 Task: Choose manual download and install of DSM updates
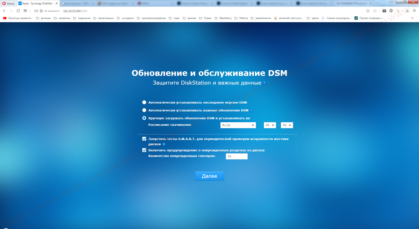[x=144, y=118]
